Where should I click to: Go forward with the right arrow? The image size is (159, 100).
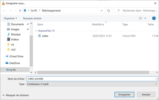tap(11, 11)
